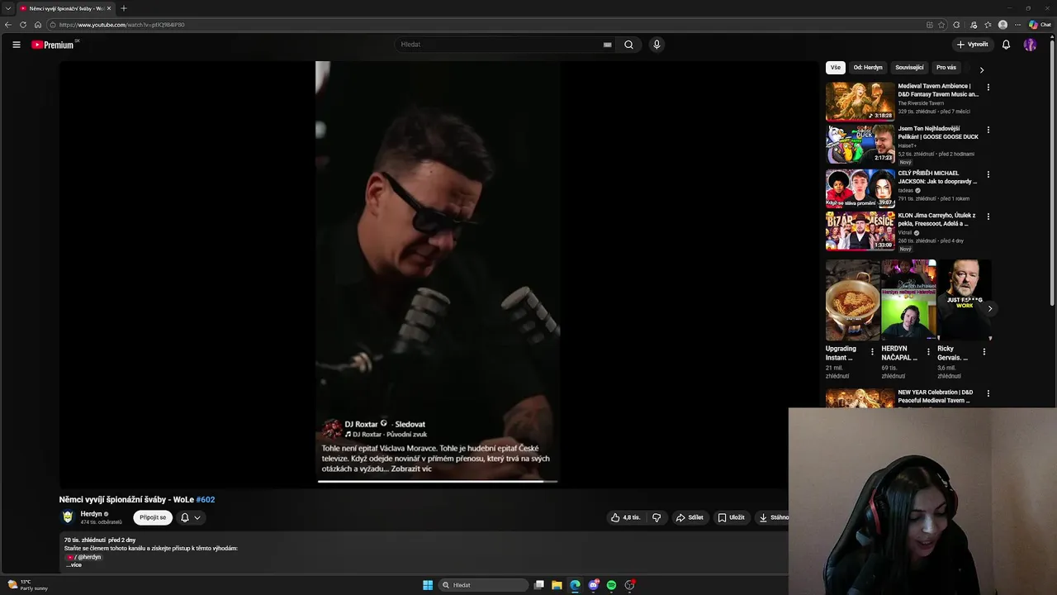This screenshot has height=595, width=1057.
Task: Open Edge apps icon in address bar
Action: click(930, 25)
